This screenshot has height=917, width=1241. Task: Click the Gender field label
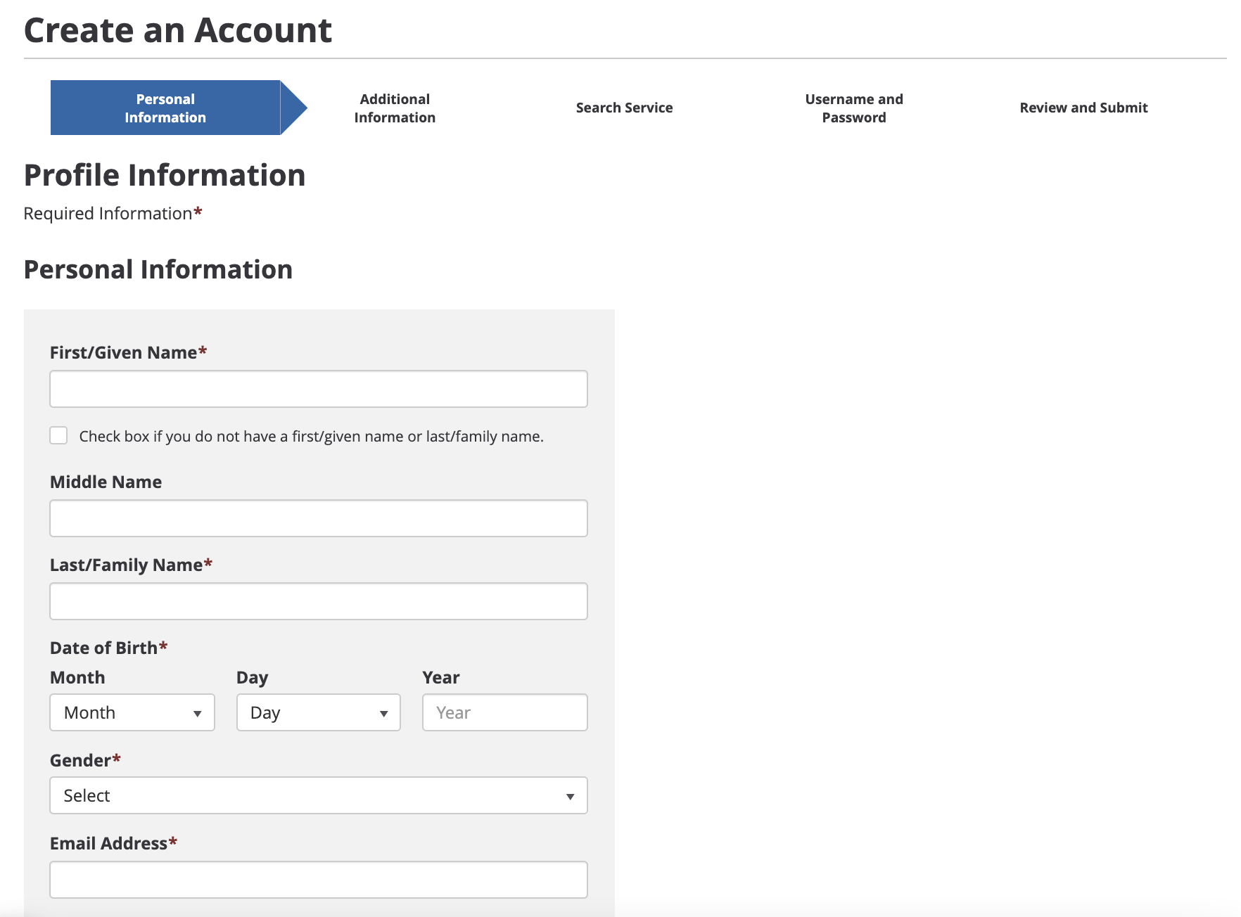[x=81, y=760]
